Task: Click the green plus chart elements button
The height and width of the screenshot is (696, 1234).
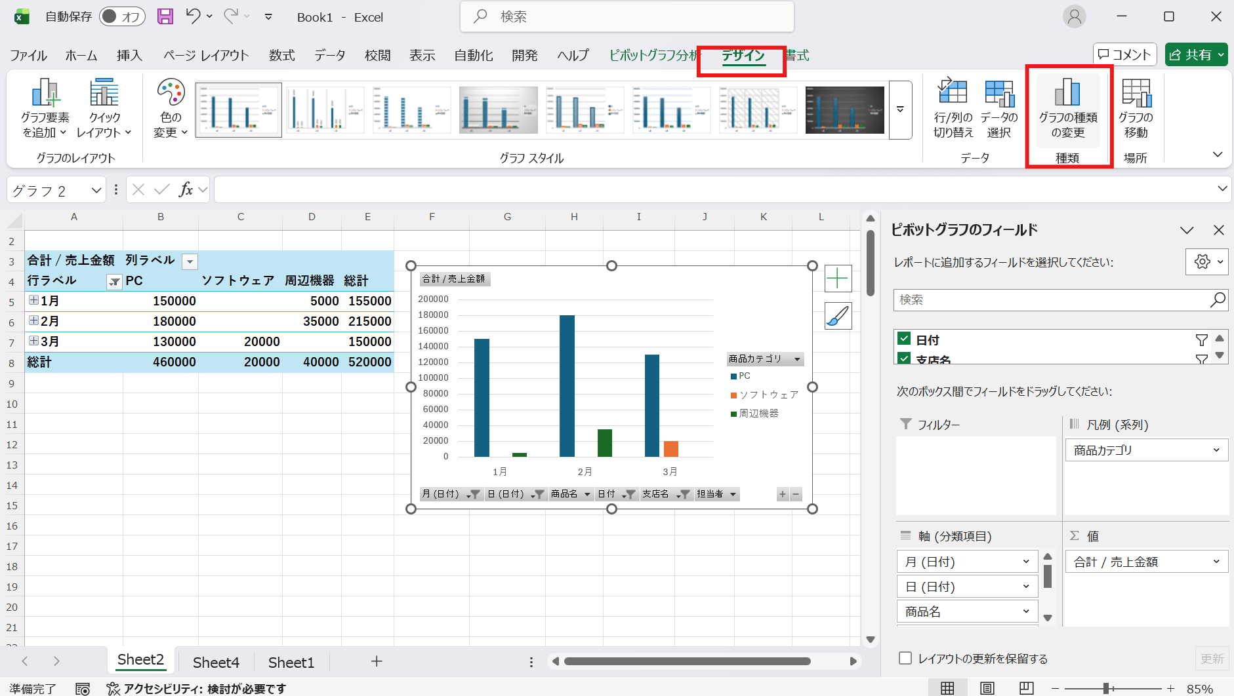Action: (x=838, y=279)
